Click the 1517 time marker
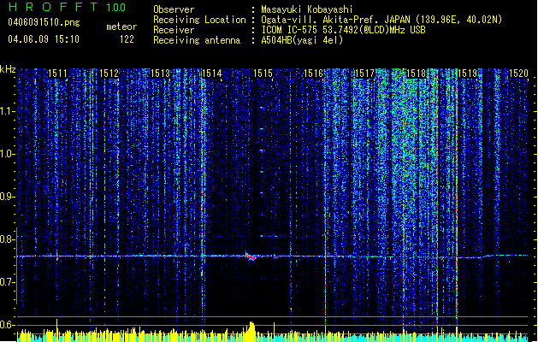The height and width of the screenshot is (342, 538). pyautogui.click(x=364, y=73)
